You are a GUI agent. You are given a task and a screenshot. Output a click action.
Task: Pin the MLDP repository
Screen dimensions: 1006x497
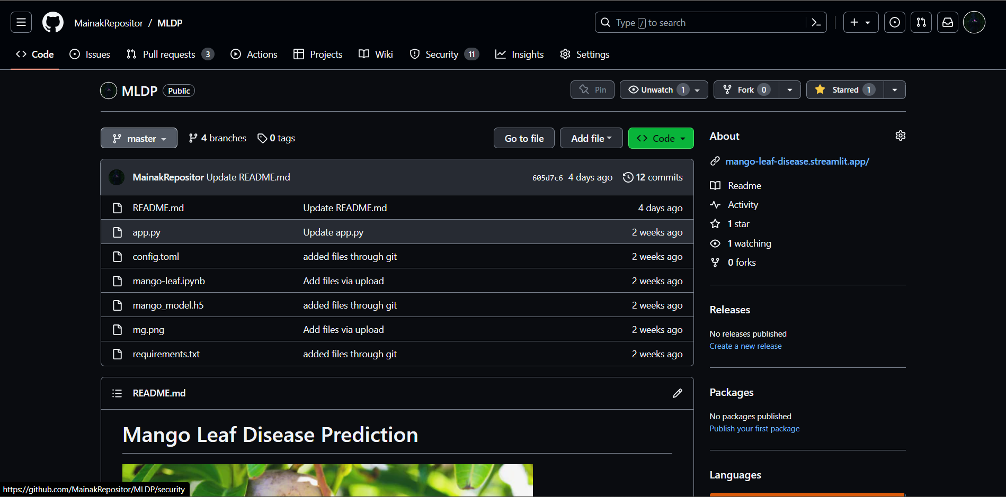(x=592, y=90)
